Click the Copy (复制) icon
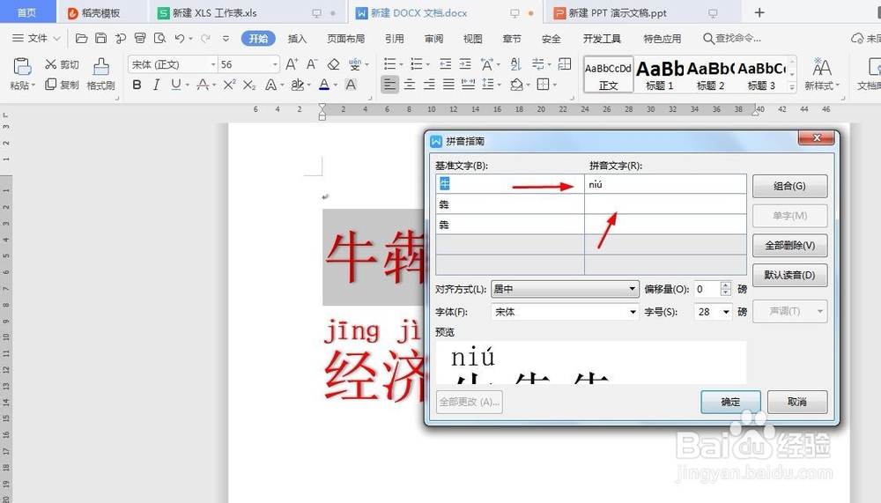Image resolution: width=881 pixels, height=503 pixels. coord(50,85)
